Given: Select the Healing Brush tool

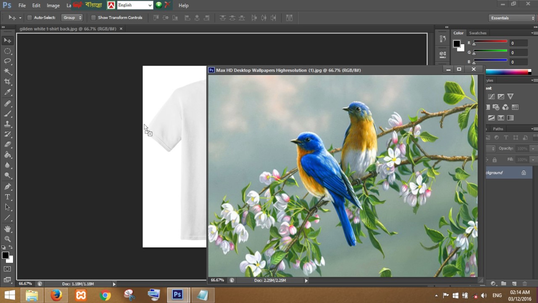Looking at the screenshot, I should [8, 103].
